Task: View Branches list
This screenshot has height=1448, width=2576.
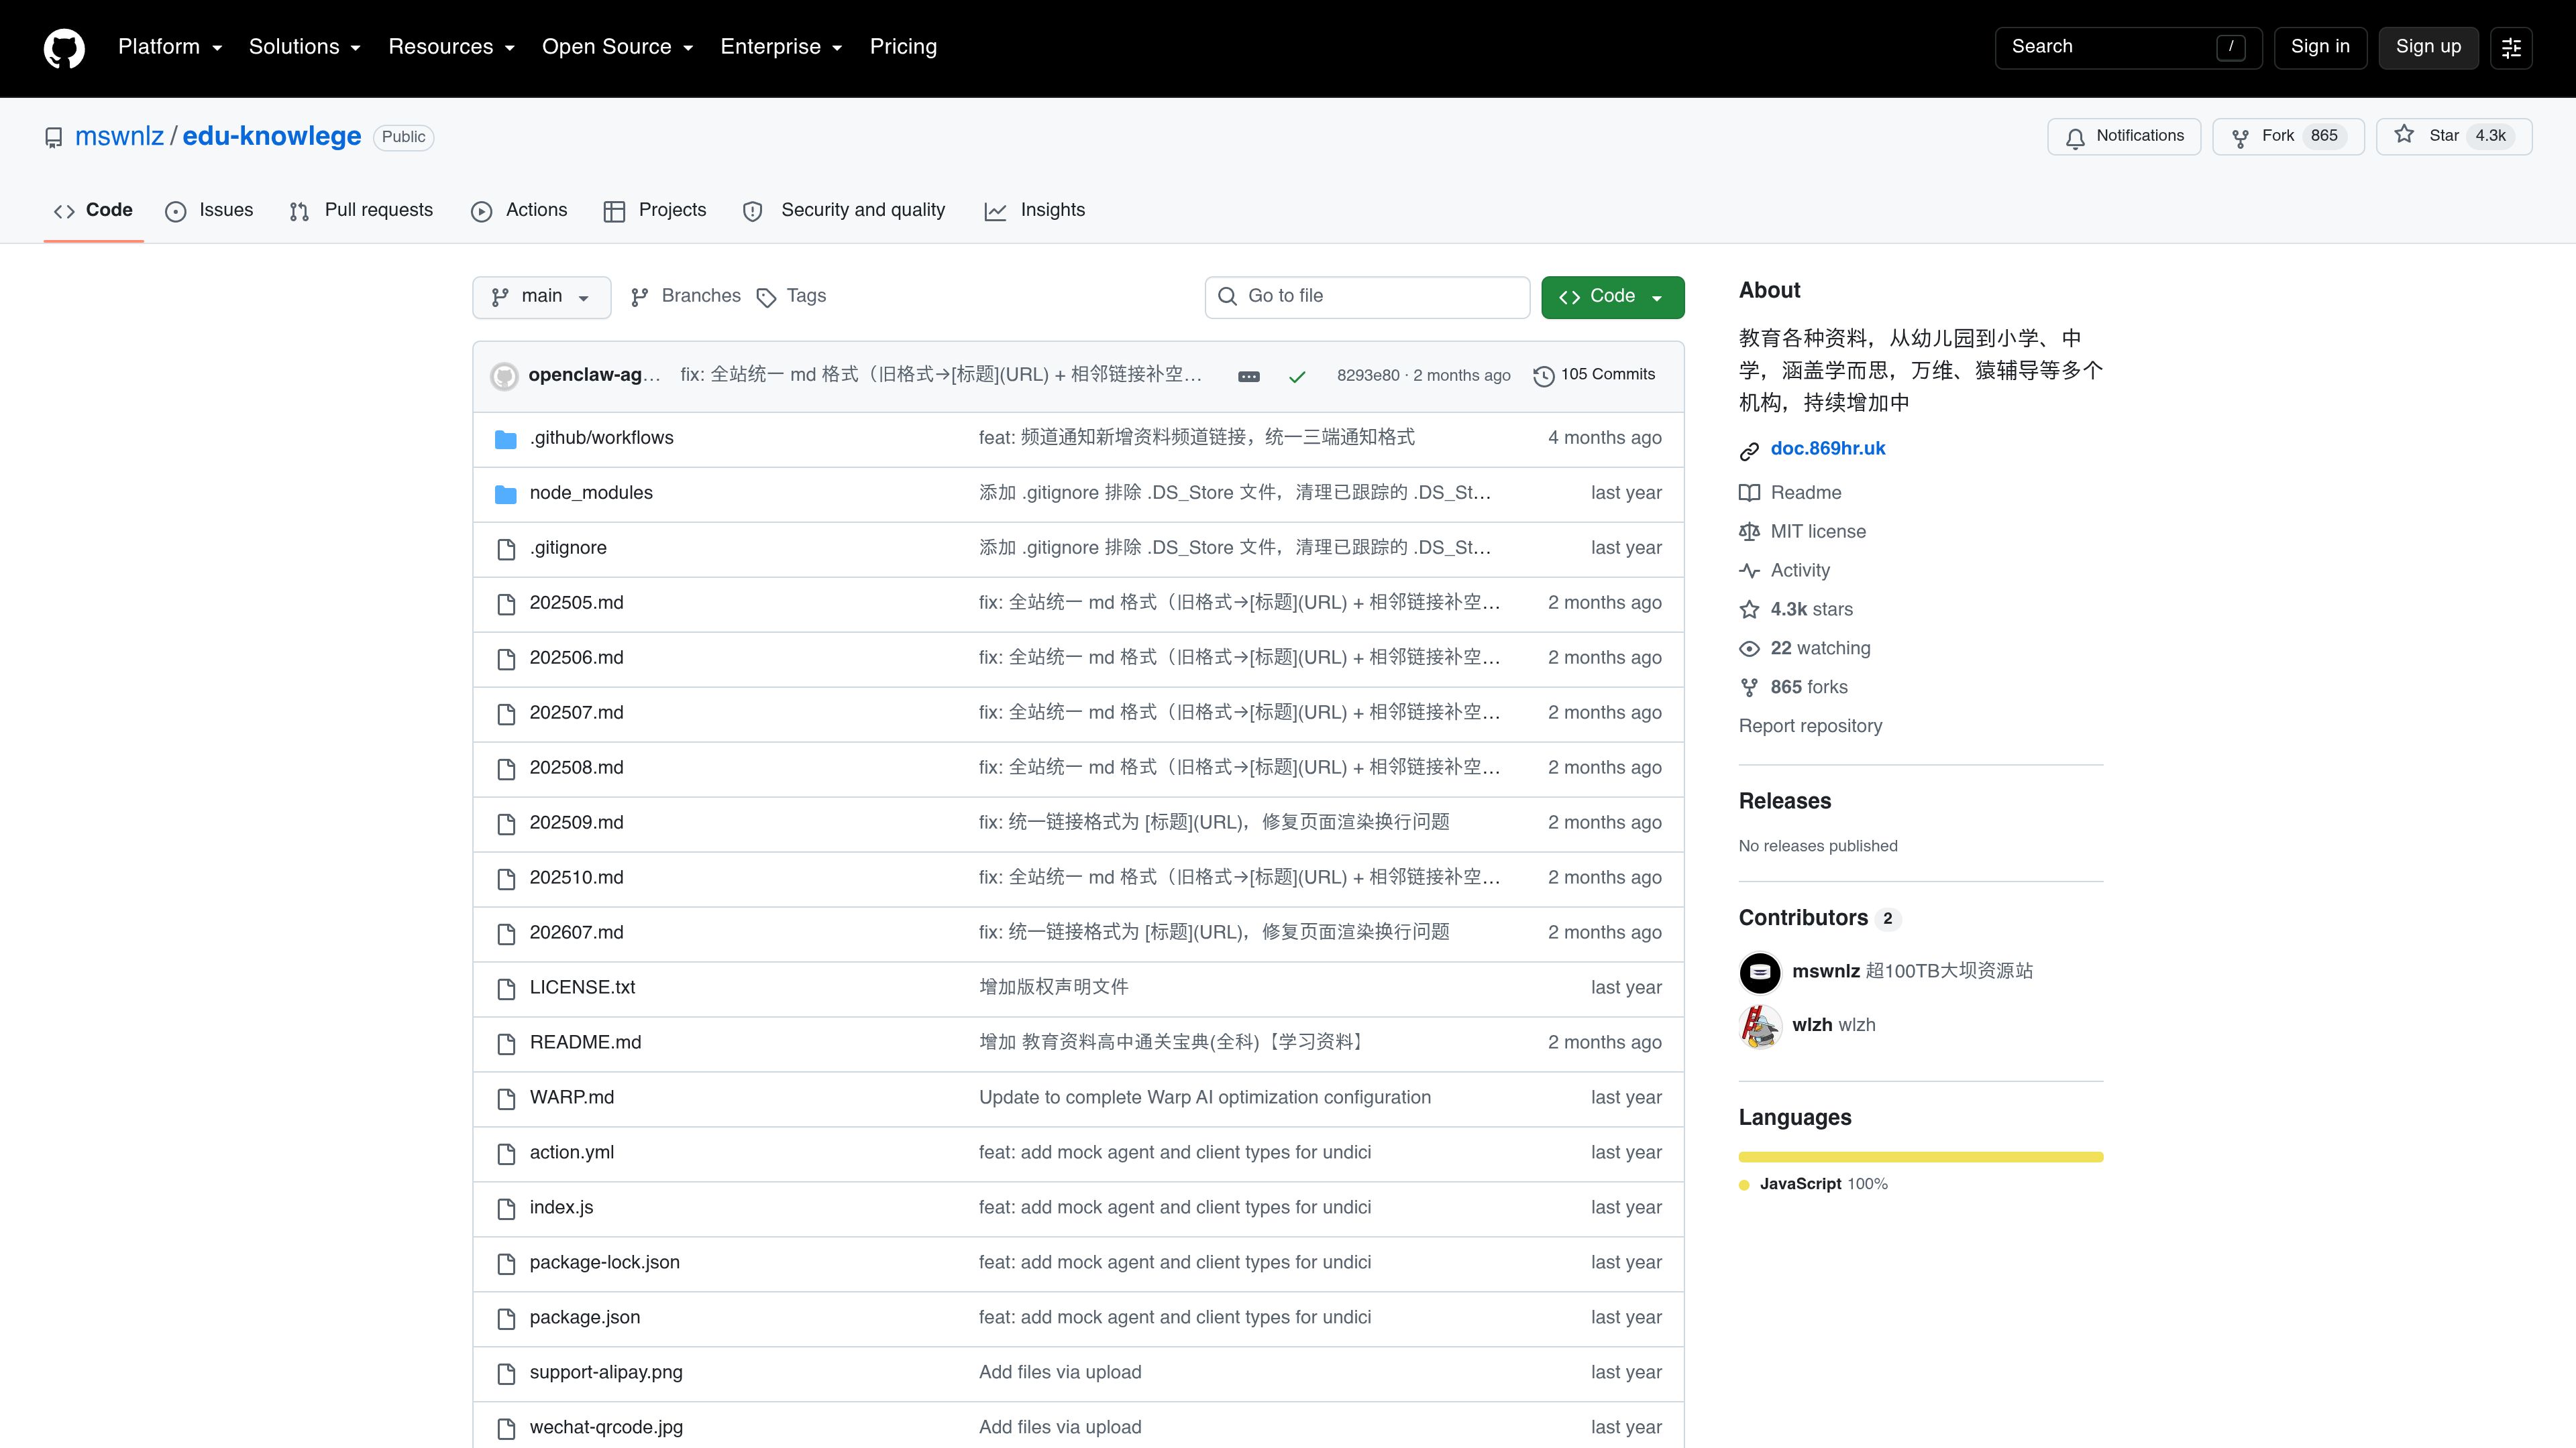Action: point(686,297)
